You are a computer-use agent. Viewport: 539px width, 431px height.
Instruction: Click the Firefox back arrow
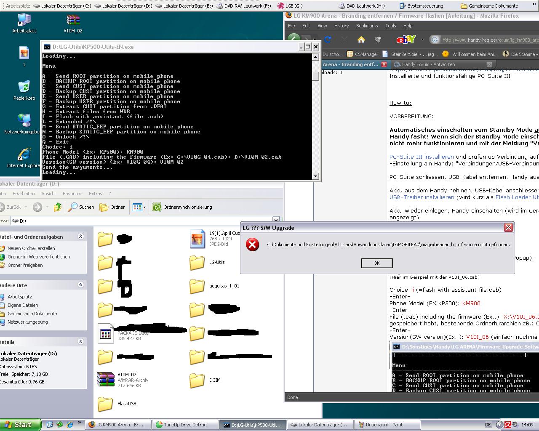(x=294, y=40)
